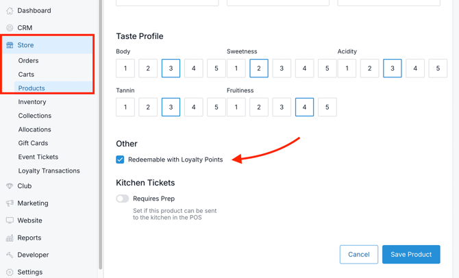The width and height of the screenshot is (459, 278).
Task: Click the Reports chart icon
Action: (10, 238)
